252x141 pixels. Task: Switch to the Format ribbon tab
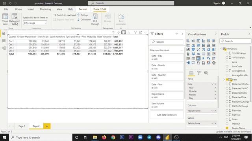click(83, 9)
